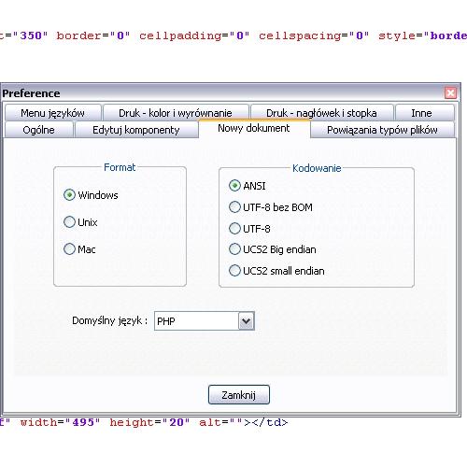The image size is (467, 467).
Task: Choose UTF-8 bez BOM encoding
Action: coord(234,207)
